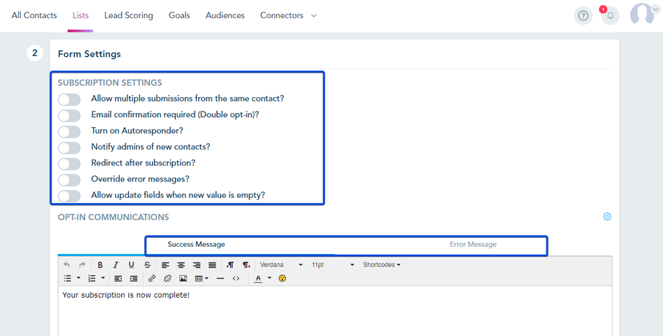Image resolution: width=663 pixels, height=336 pixels.
Task: Click into success message text editor
Action: (335, 312)
